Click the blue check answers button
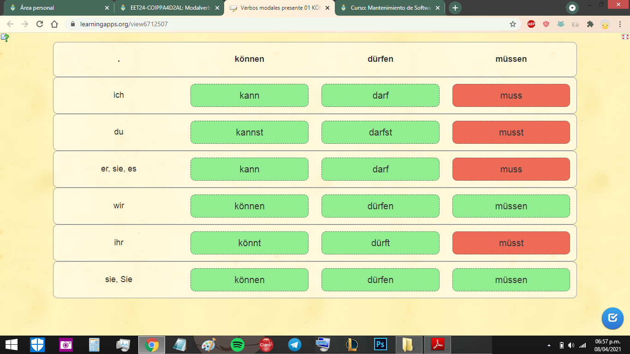Image resolution: width=630 pixels, height=354 pixels. tap(612, 318)
